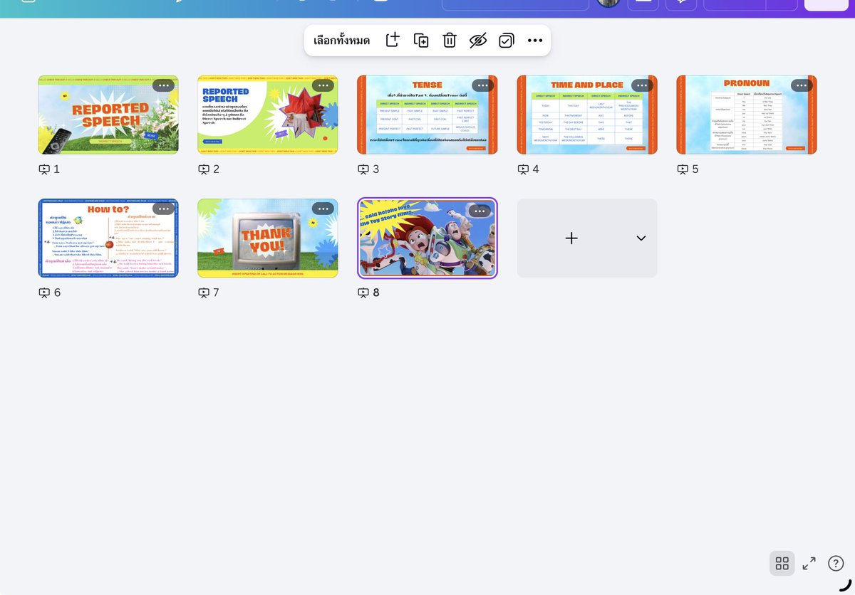Open three-dot menu on Toy Story slide
This screenshot has height=595, width=855.
[480, 211]
